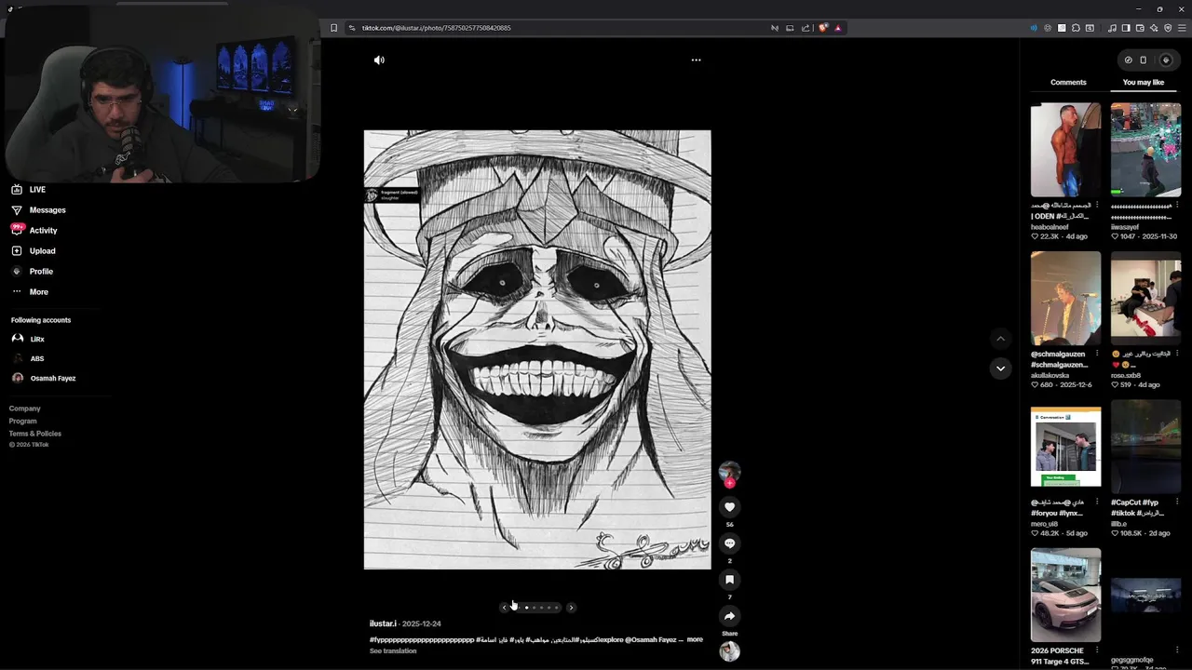Open the Brave Shields lion icon
The width and height of the screenshot is (1192, 670).
coord(823,28)
